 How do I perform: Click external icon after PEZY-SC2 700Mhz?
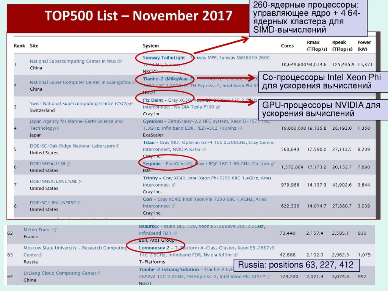coord(240,128)
